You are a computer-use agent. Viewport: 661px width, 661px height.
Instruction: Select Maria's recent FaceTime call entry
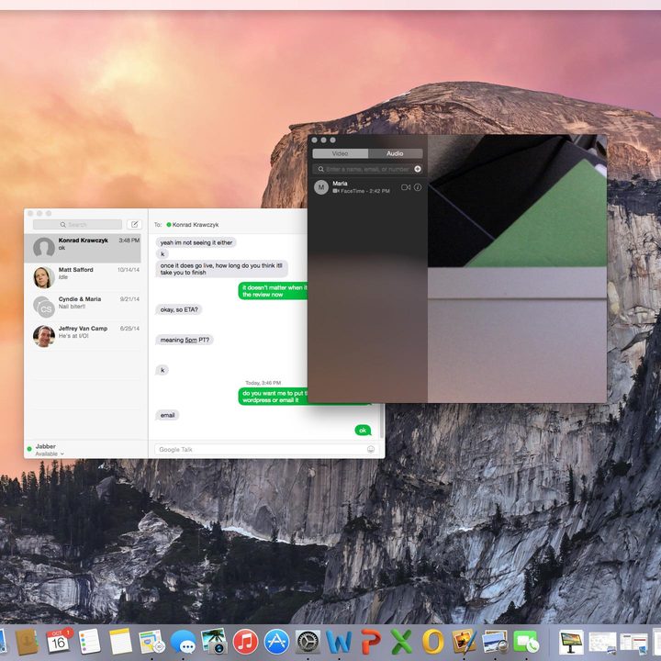[x=367, y=187]
